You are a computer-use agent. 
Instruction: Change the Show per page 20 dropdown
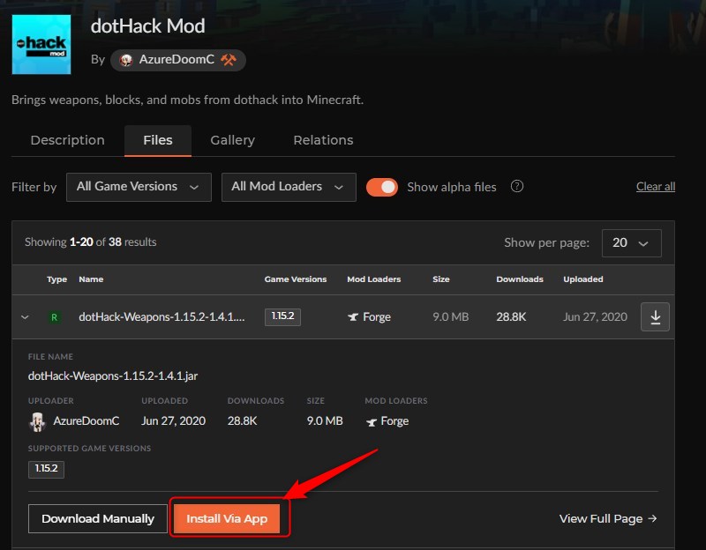[x=631, y=243]
